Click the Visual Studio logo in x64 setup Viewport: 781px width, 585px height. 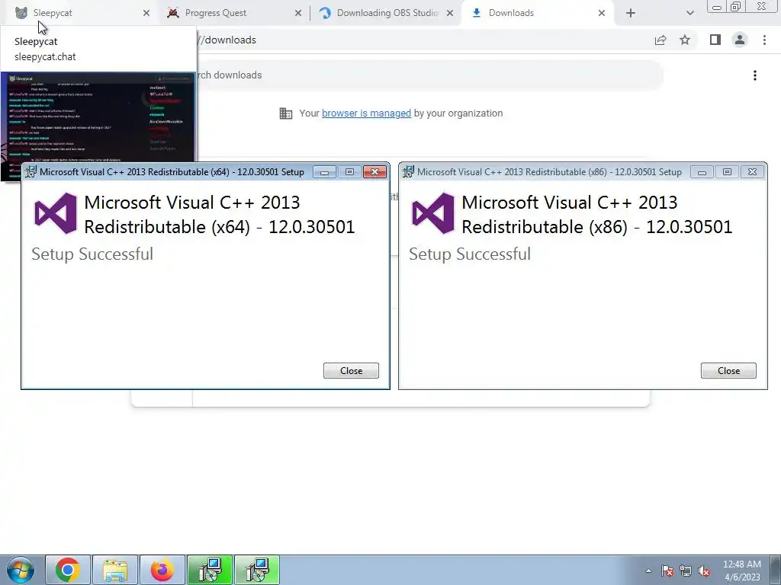tap(56, 213)
